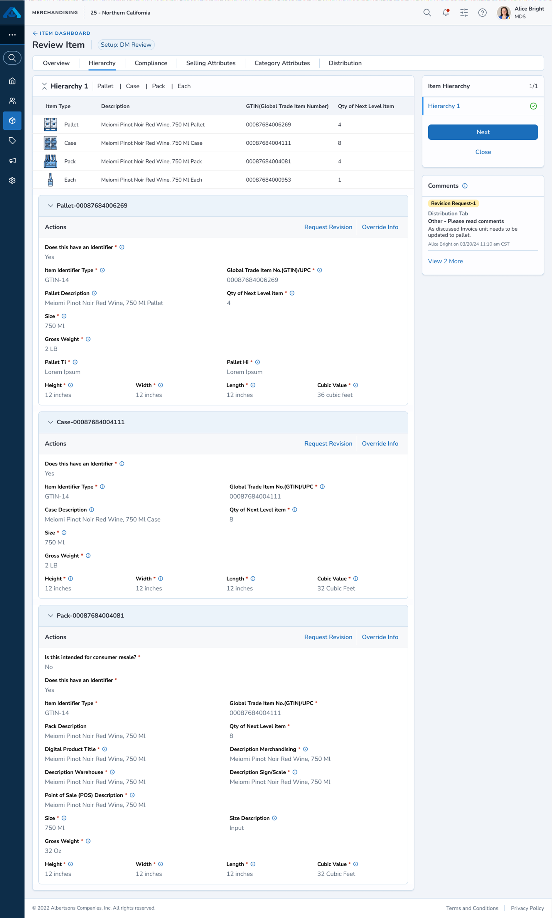Click the Albertsons logo in sidebar
This screenshot has width=553, height=918.
(x=12, y=13)
